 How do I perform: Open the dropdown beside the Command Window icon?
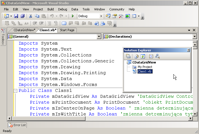(139, 16)
